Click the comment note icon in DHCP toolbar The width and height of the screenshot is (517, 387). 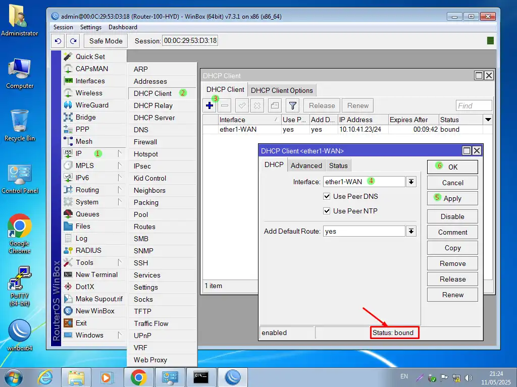pyautogui.click(x=274, y=106)
